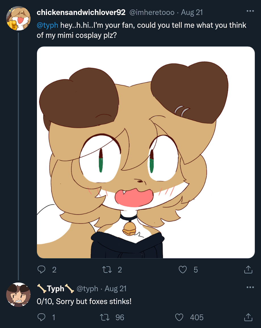The image size is (261, 328).
Task: Open Aug 21 timestamp of first tweet
Action: pos(192,13)
